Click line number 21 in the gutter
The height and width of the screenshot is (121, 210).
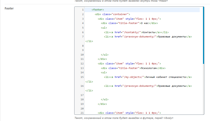(82, 113)
